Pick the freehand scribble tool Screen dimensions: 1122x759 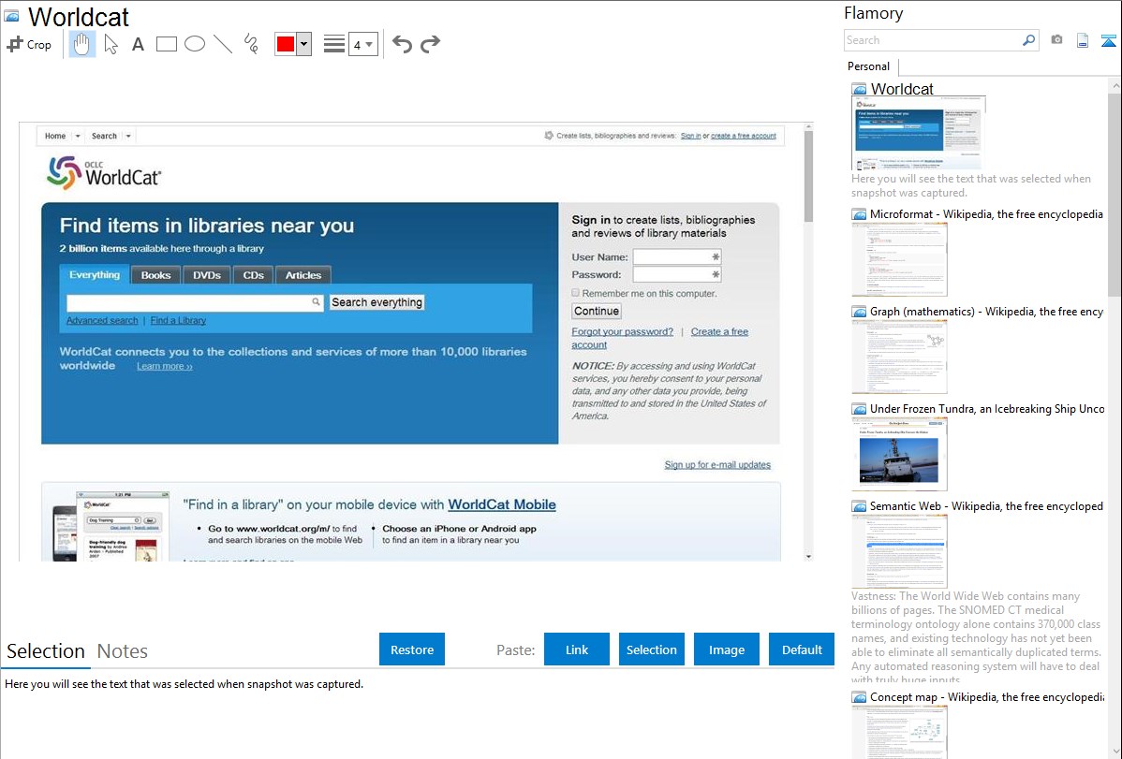point(251,44)
